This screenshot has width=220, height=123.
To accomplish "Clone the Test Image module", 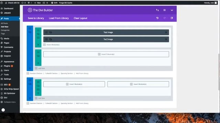I will coord(51,32).
